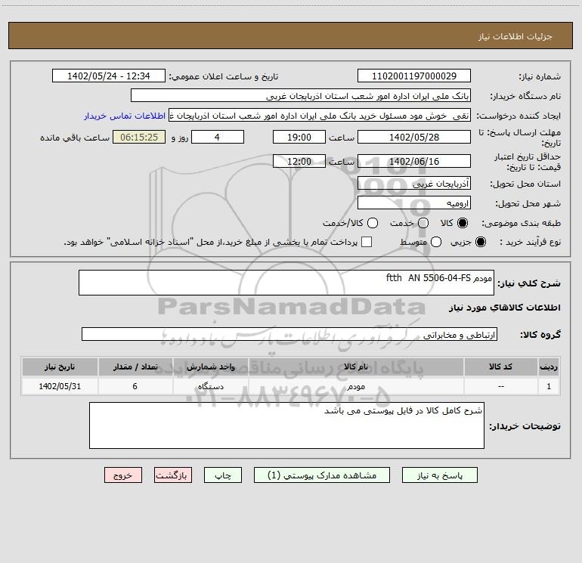Screen dimensions: 582x563
Task: Click the کد کالا column header
Action: tap(500, 367)
